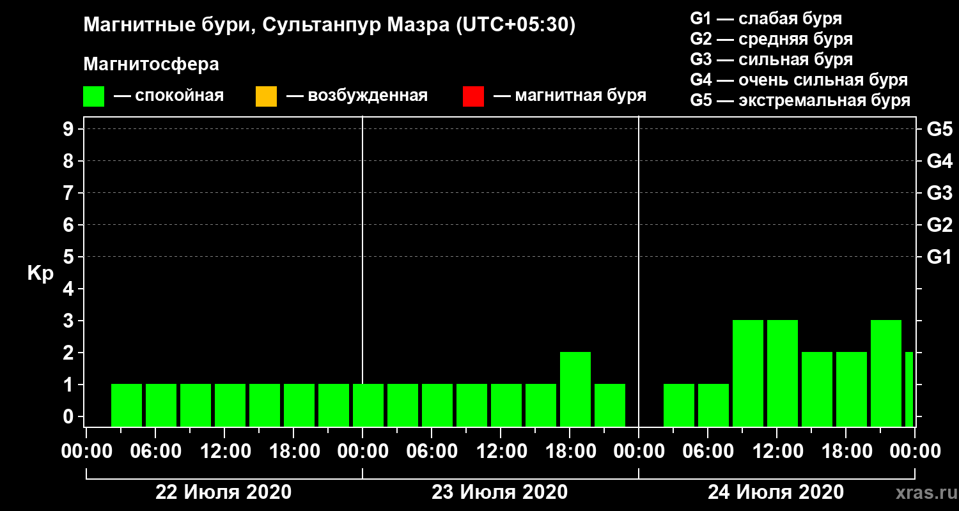The height and width of the screenshot is (511, 959).
Task: Click the '06:00' time label under 23 July
Action: pyautogui.click(x=431, y=452)
